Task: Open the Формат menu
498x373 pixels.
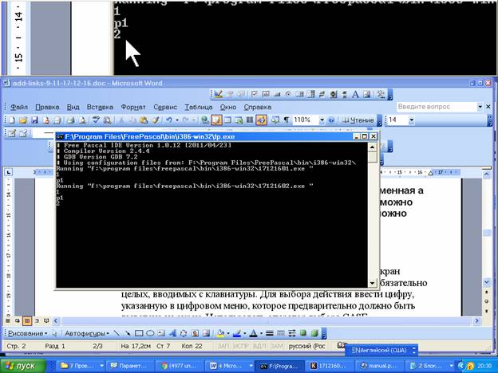Action: point(133,108)
